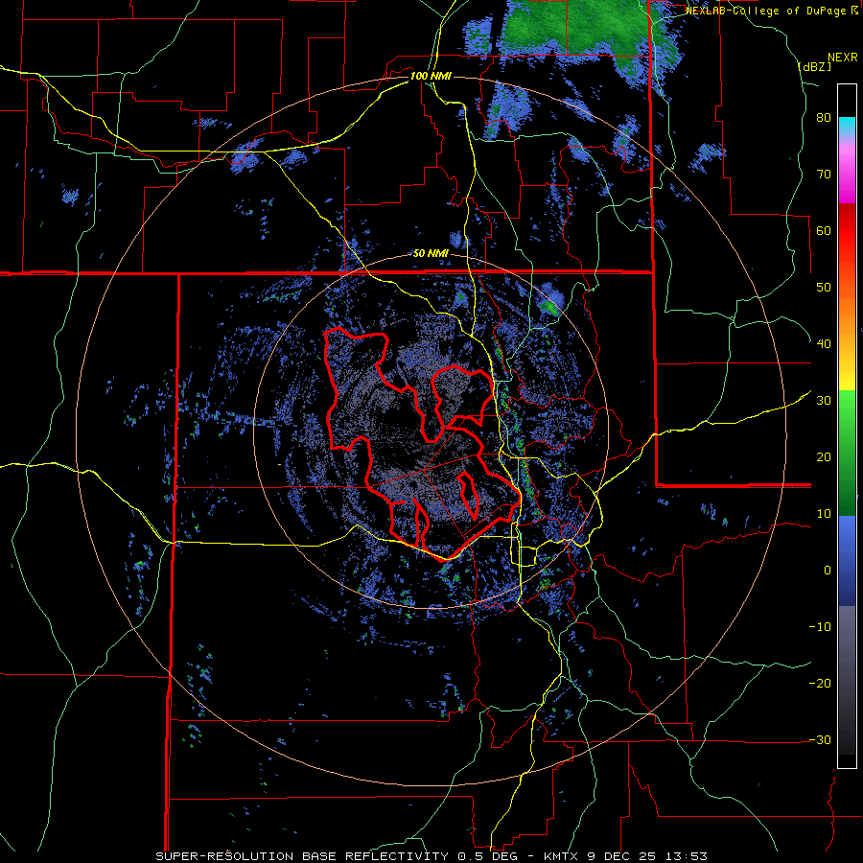Click the green band of reflectivity color bar

847,453
